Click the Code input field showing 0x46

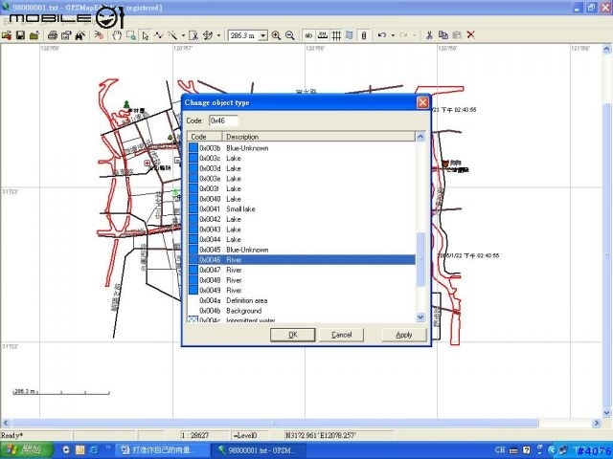coord(223,120)
